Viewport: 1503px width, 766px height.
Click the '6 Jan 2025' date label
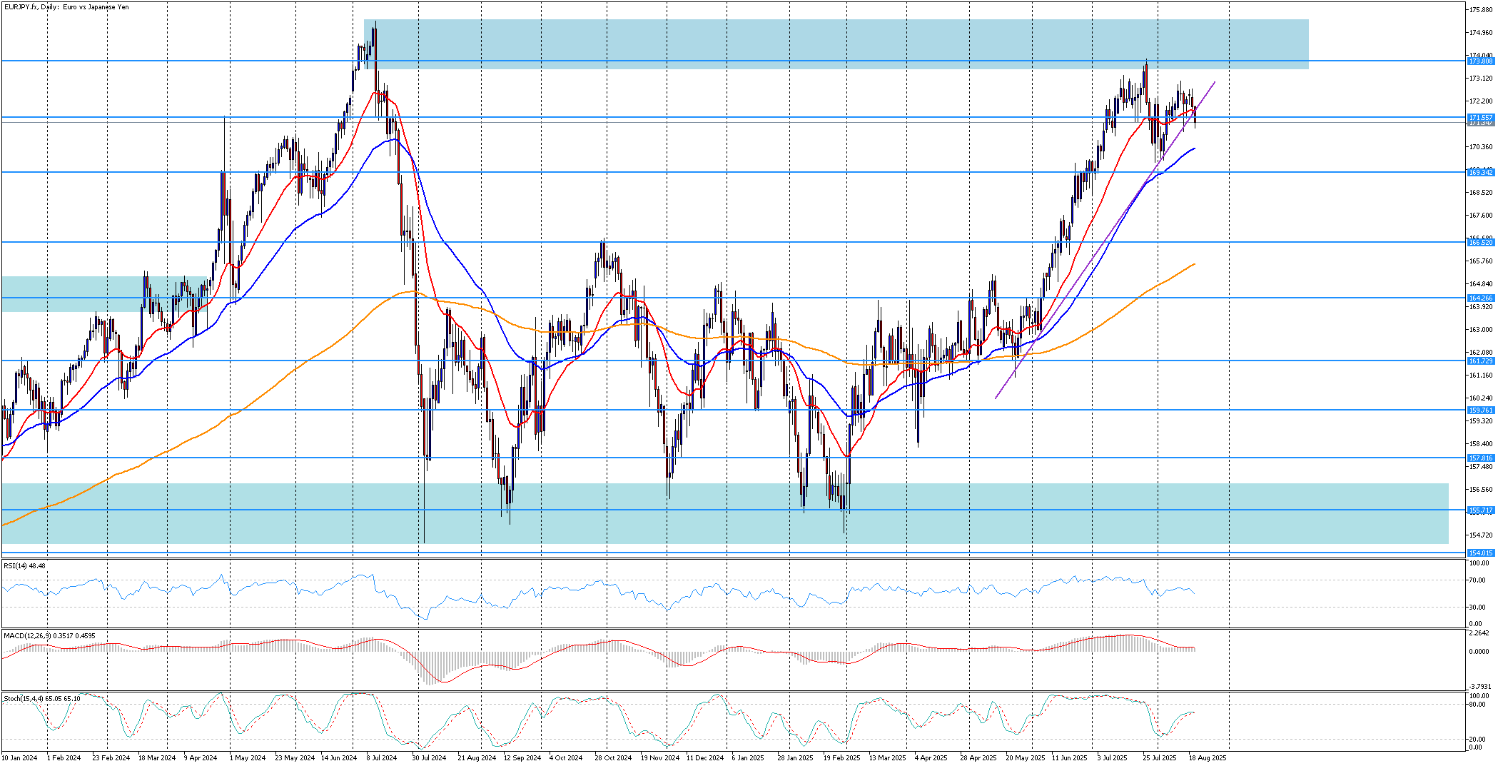click(748, 758)
